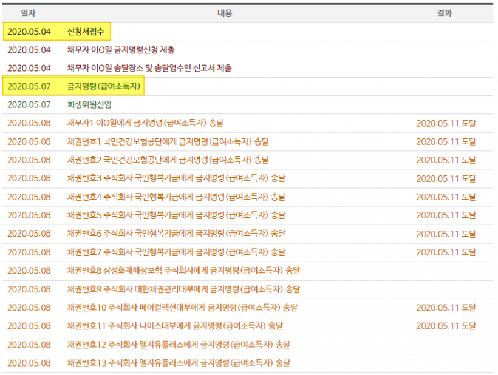Open 채권번호10 페어컬렉션대부 송달 entry
This screenshot has height=375, width=498.
[182, 308]
